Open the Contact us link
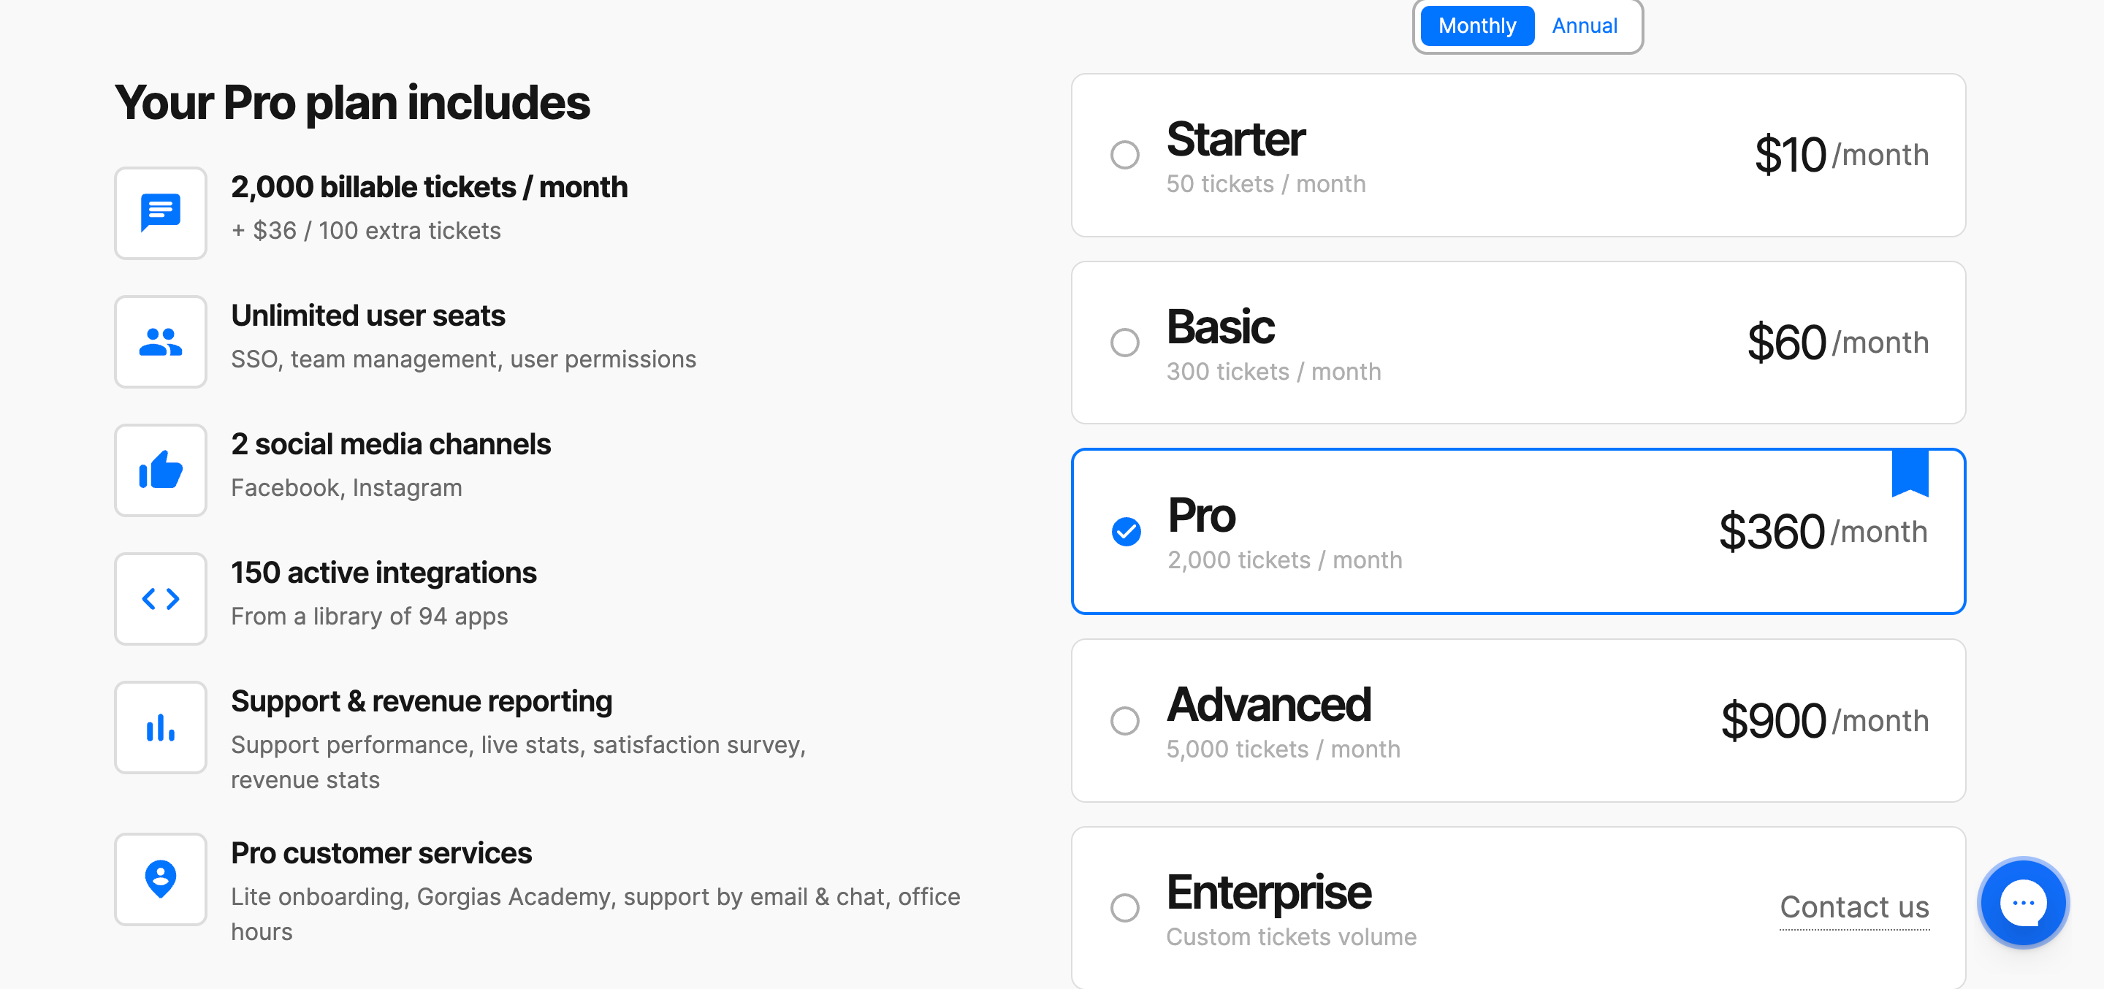This screenshot has height=989, width=2104. coord(1854,907)
